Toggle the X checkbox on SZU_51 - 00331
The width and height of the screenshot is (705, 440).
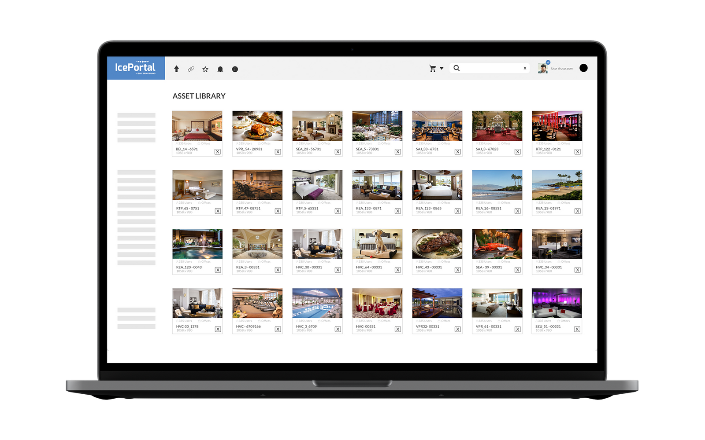pos(578,328)
